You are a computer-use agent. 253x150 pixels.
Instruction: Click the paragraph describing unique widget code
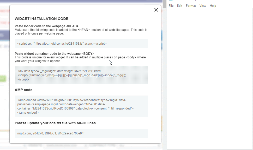click(x=80, y=59)
